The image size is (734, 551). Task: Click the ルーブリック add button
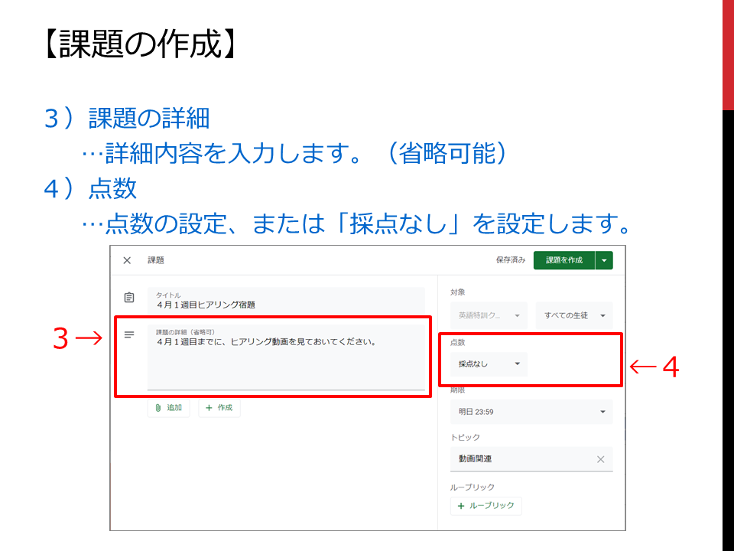click(x=486, y=506)
